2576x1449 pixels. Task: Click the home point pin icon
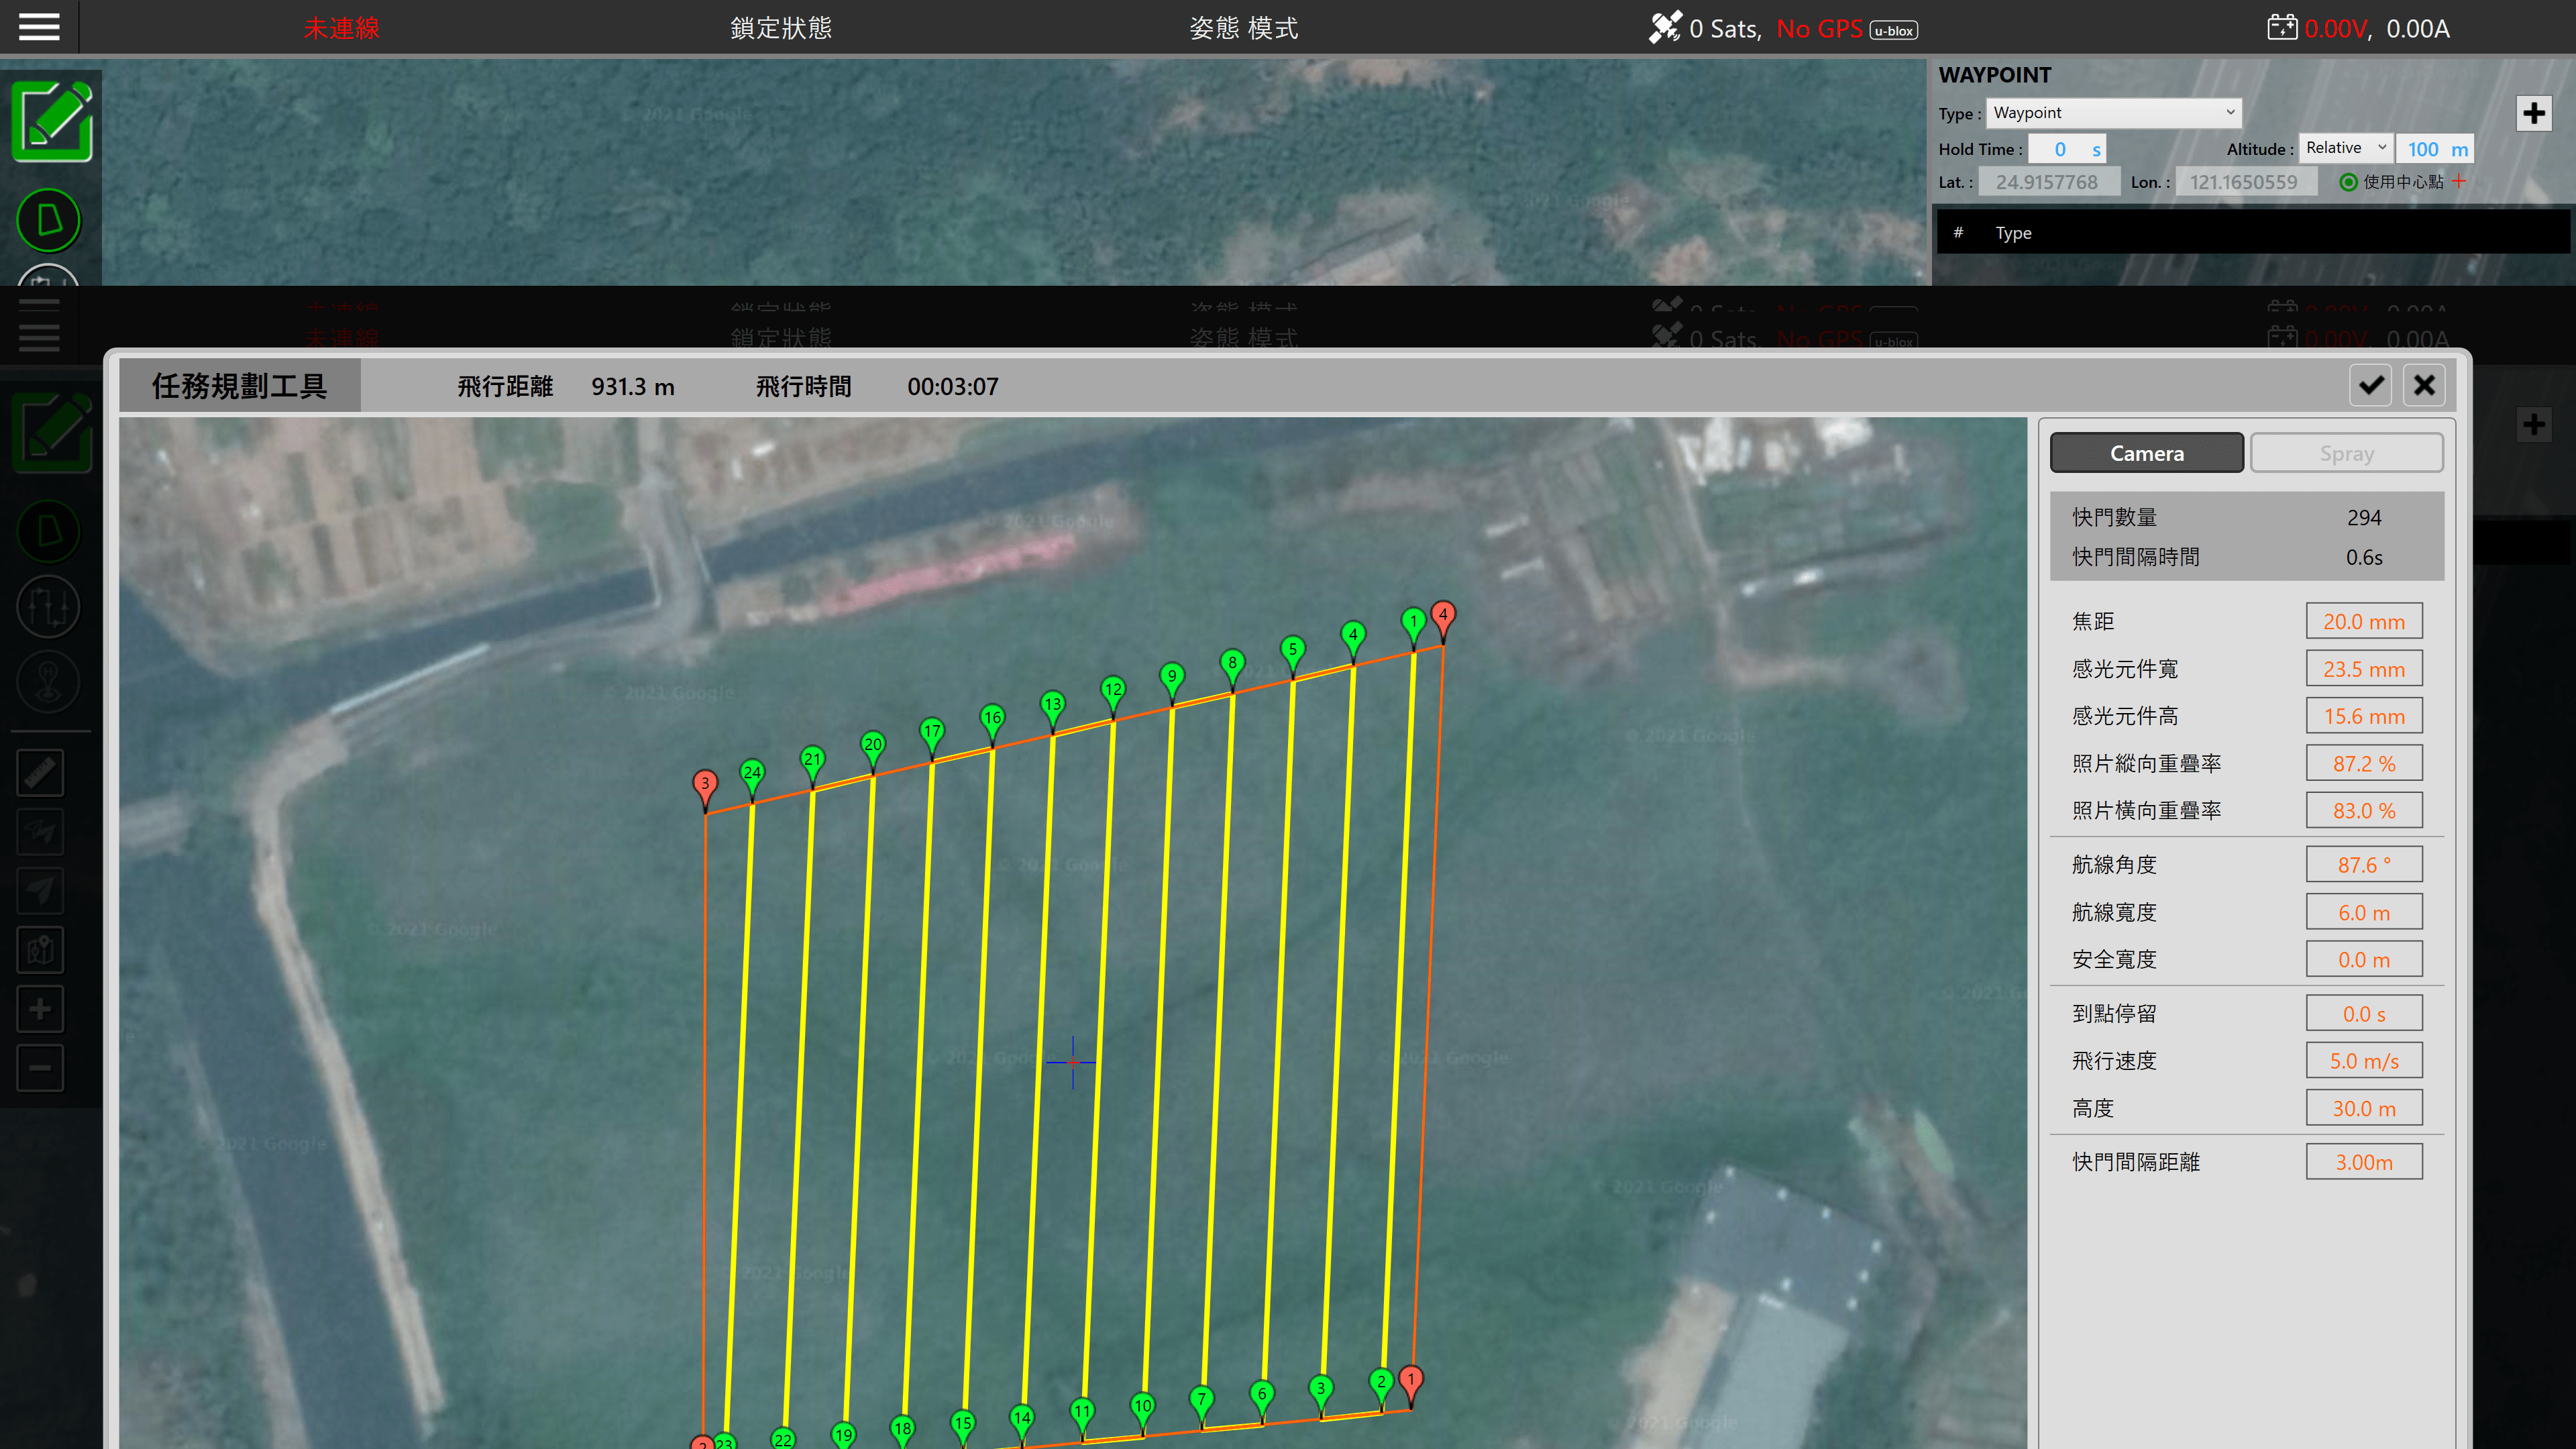tap(48, 682)
